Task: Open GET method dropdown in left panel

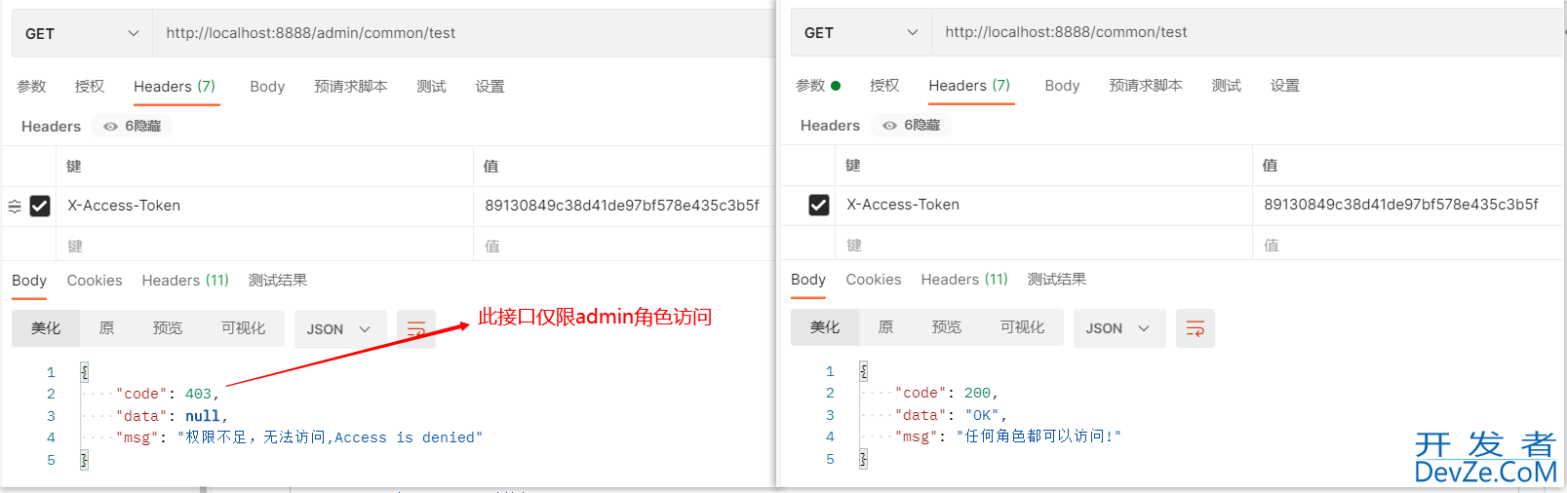Action: coord(82,33)
